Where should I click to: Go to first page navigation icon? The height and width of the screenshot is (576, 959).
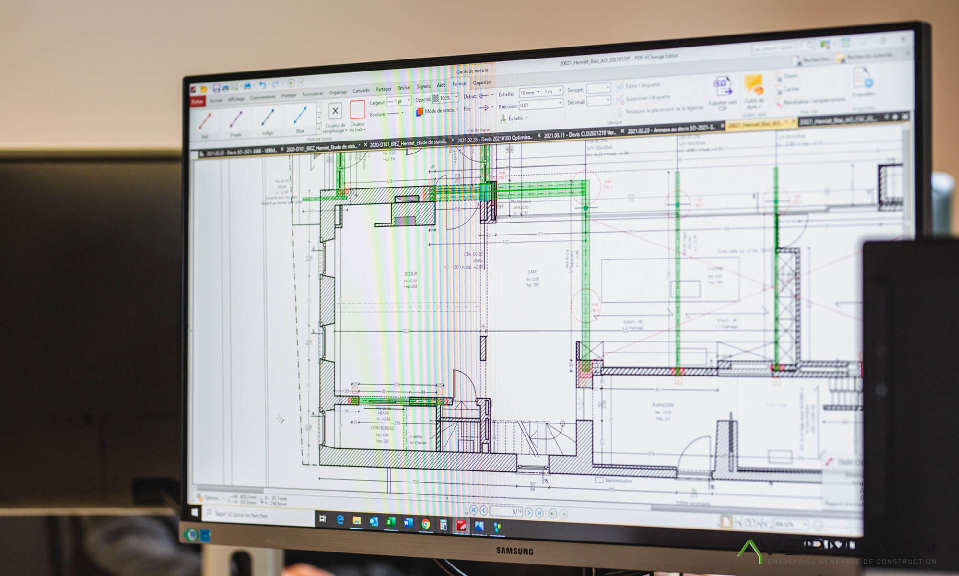tap(473, 510)
